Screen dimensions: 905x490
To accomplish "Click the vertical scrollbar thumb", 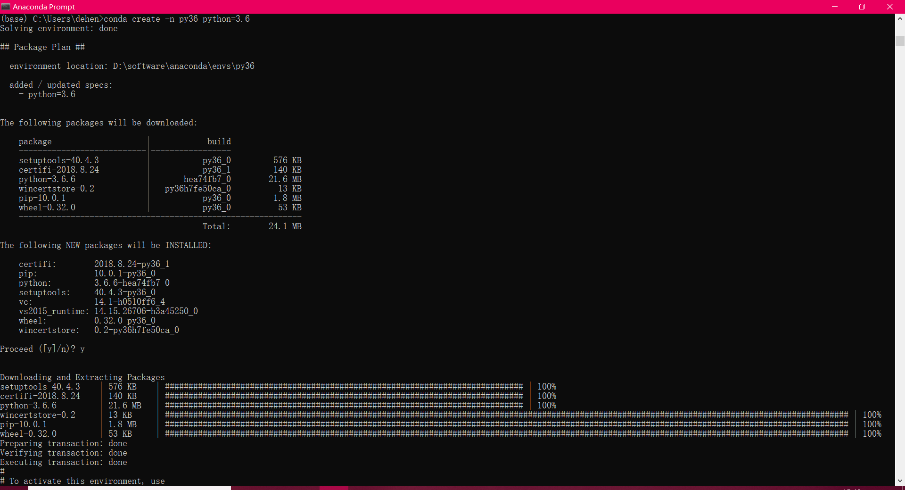I will 900,41.
